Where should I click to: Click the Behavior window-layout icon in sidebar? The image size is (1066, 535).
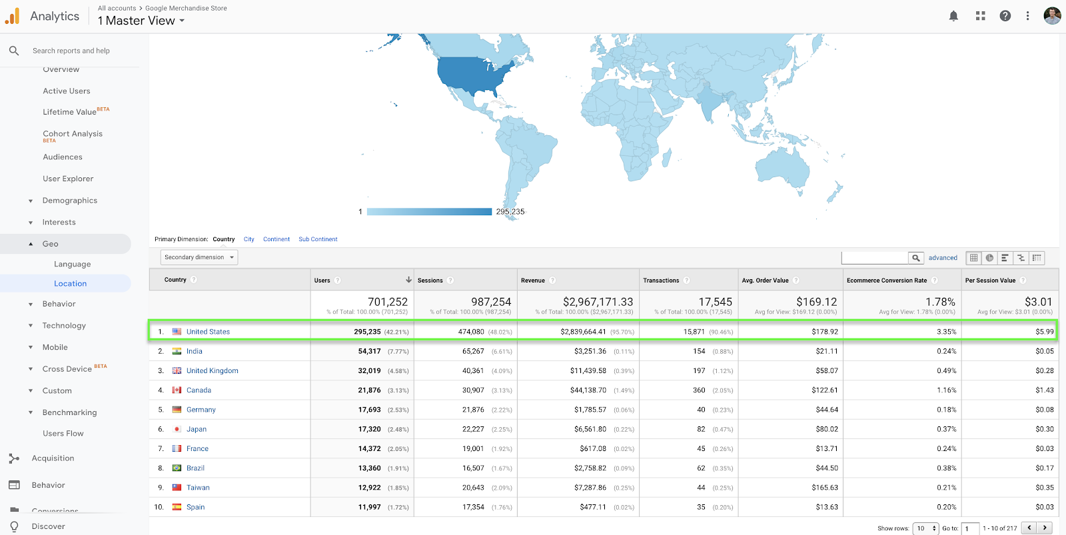click(14, 485)
